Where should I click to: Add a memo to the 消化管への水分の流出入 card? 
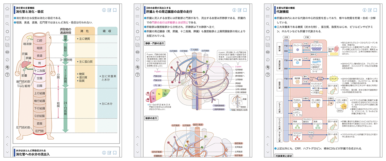coord(109,153)
